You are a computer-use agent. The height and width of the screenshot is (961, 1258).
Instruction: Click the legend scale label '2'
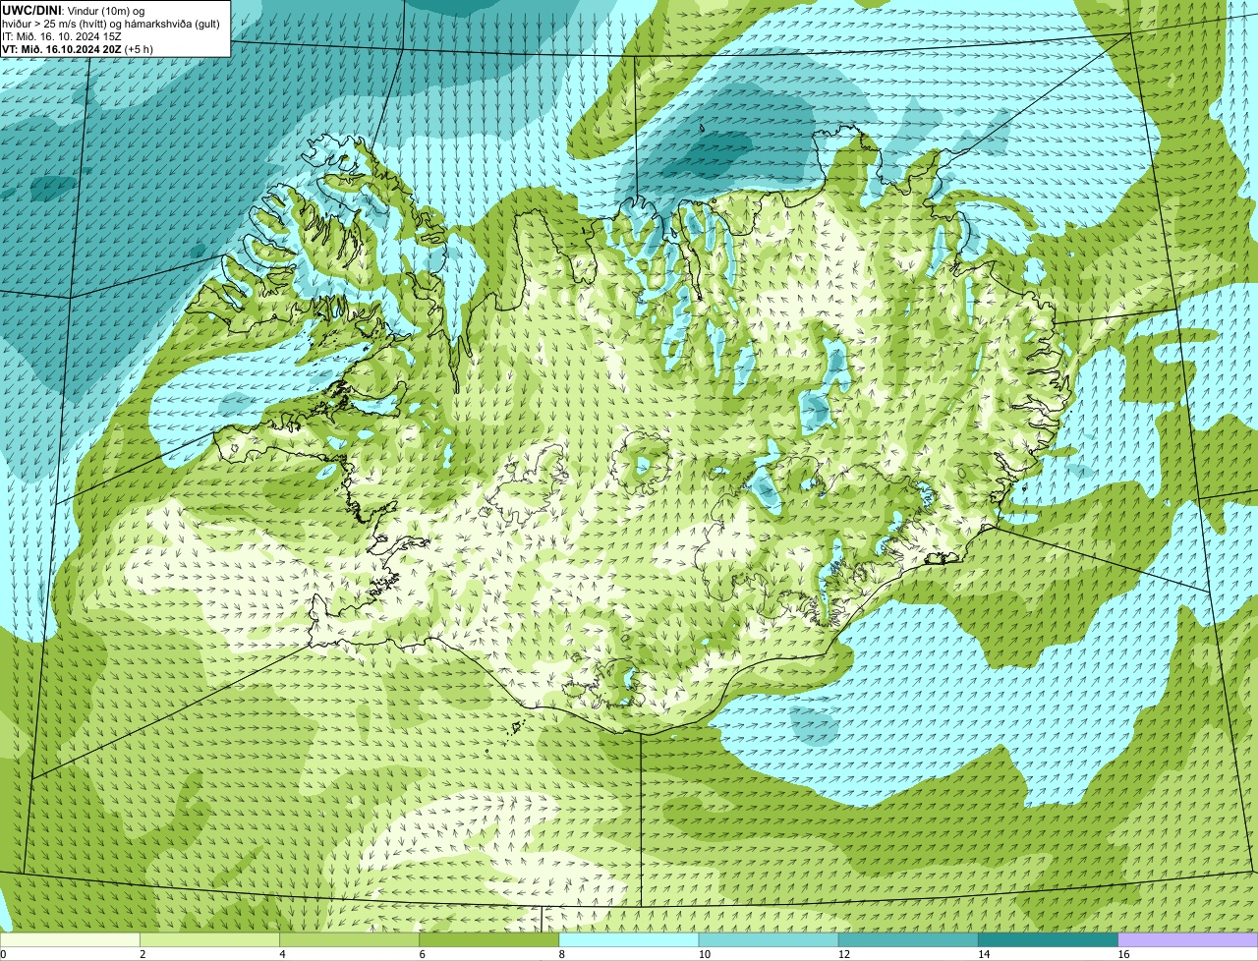143,954
